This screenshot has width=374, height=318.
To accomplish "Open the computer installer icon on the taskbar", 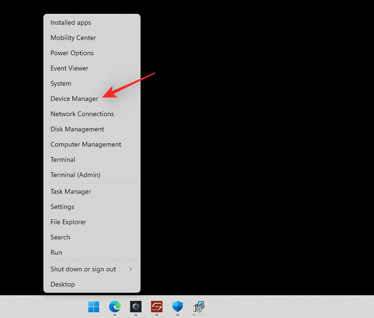I will [199, 307].
